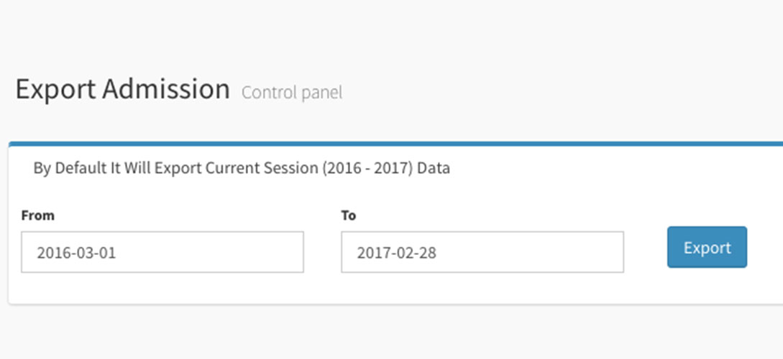
Task: Click the To date input field
Action: (x=482, y=252)
